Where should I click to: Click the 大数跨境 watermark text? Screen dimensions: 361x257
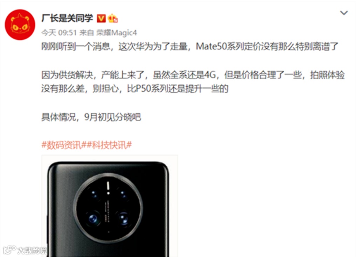click(x=32, y=250)
